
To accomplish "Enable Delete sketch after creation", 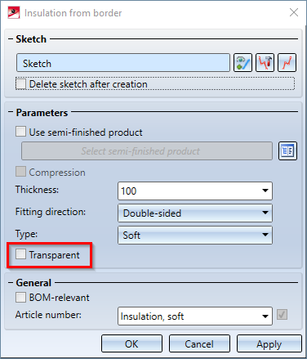I will (20, 84).
